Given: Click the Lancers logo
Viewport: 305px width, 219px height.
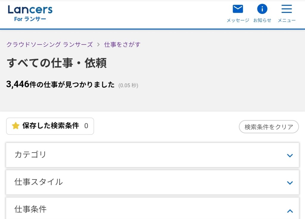Looking at the screenshot, I should (x=30, y=10).
